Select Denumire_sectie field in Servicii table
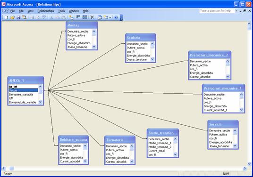This screenshot has width=253, height=177. pyautogui.click(x=220, y=130)
